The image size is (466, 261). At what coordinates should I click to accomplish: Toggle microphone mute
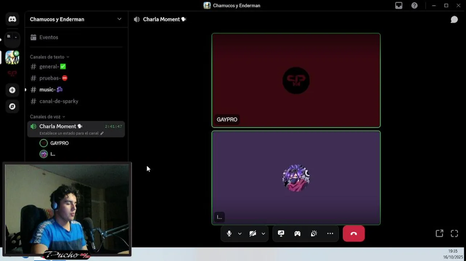coord(229,233)
